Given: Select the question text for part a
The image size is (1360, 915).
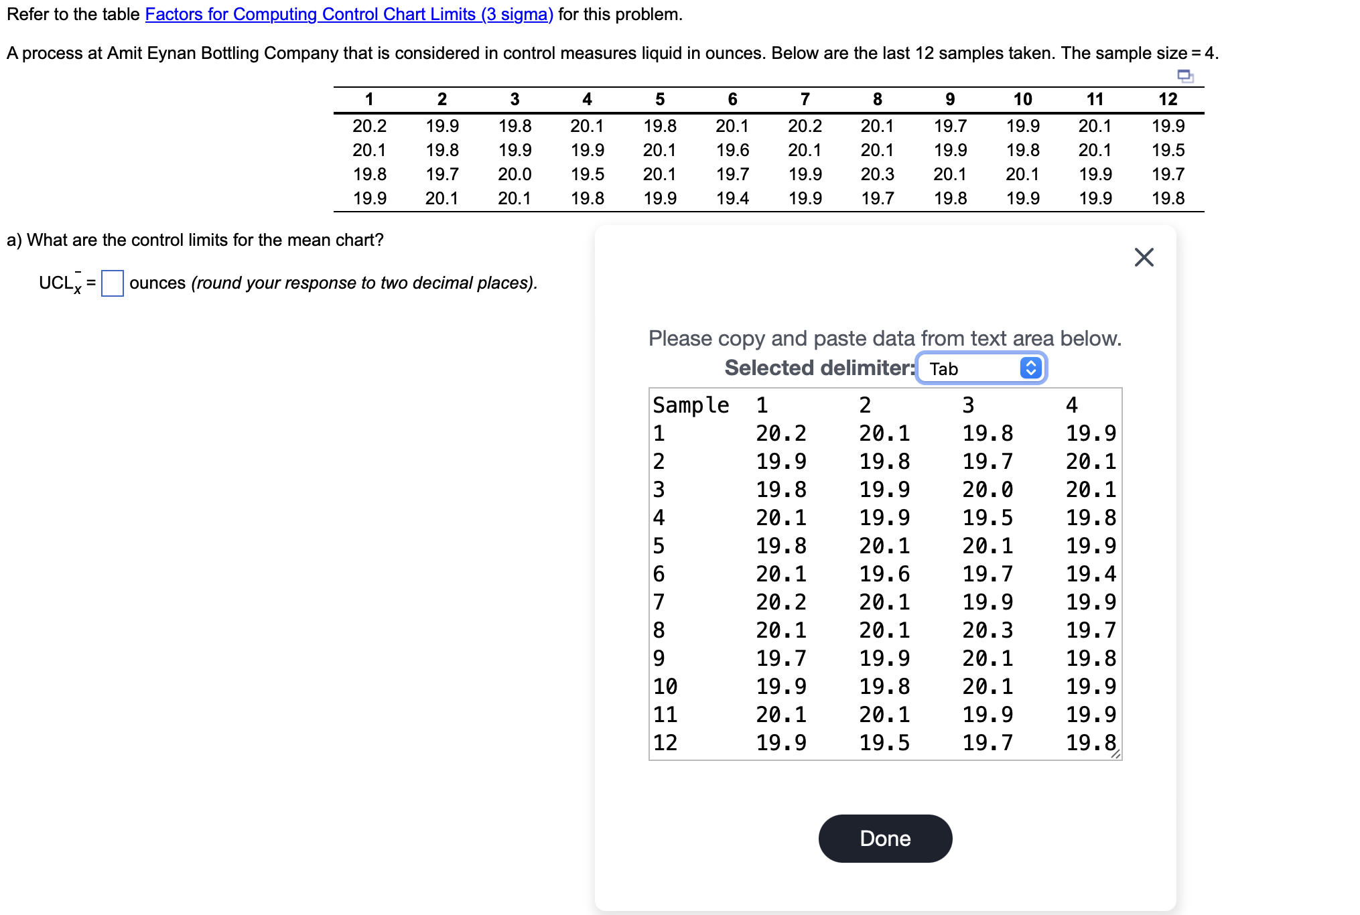Looking at the screenshot, I should tap(194, 240).
